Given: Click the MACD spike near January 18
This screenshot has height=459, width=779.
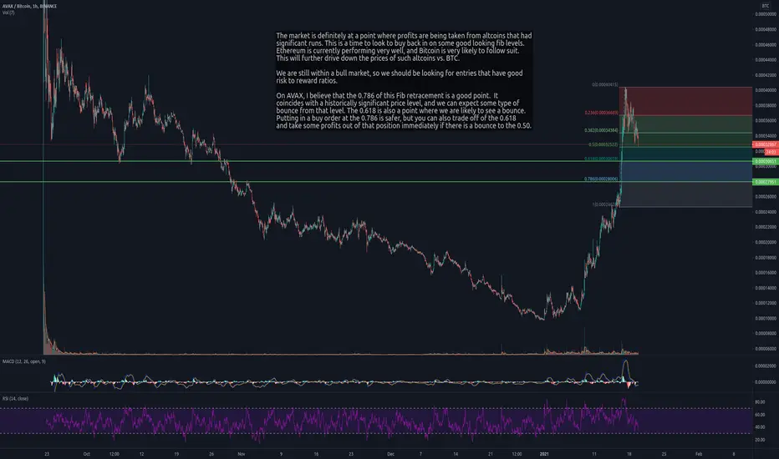Looking at the screenshot, I should pyautogui.click(x=625, y=370).
